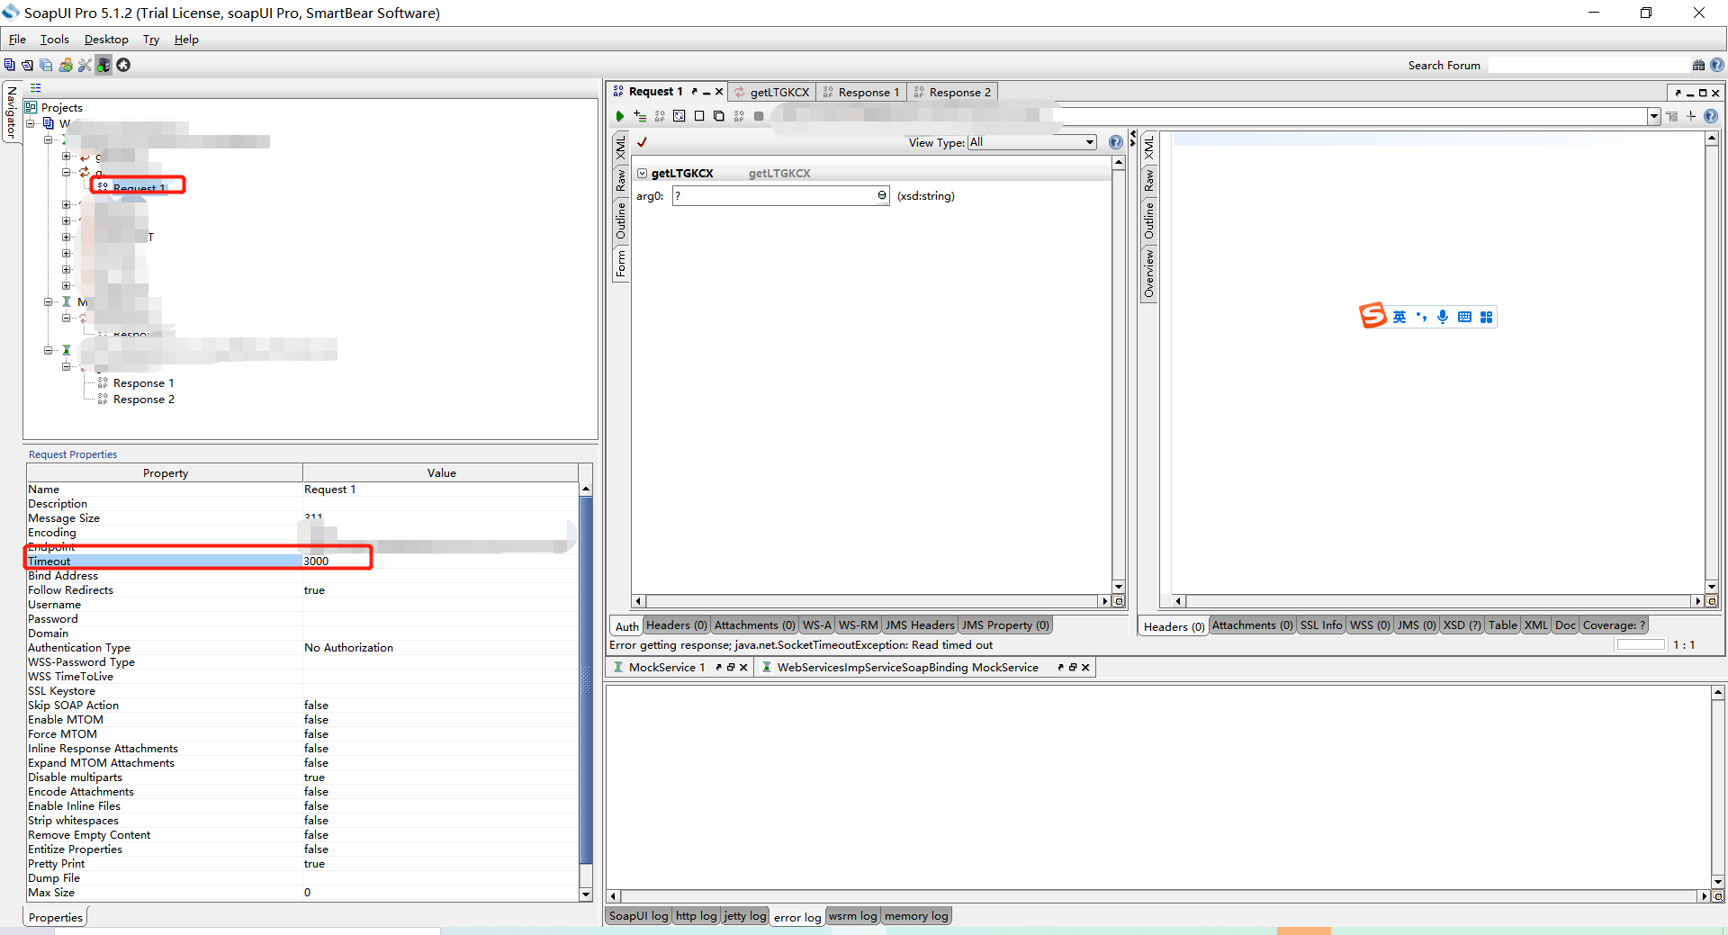Image resolution: width=1728 pixels, height=935 pixels.
Task: Switch response panel to Overview view
Action: [x=1148, y=274]
